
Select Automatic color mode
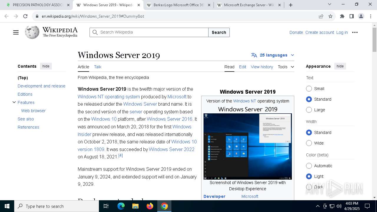coord(309,166)
